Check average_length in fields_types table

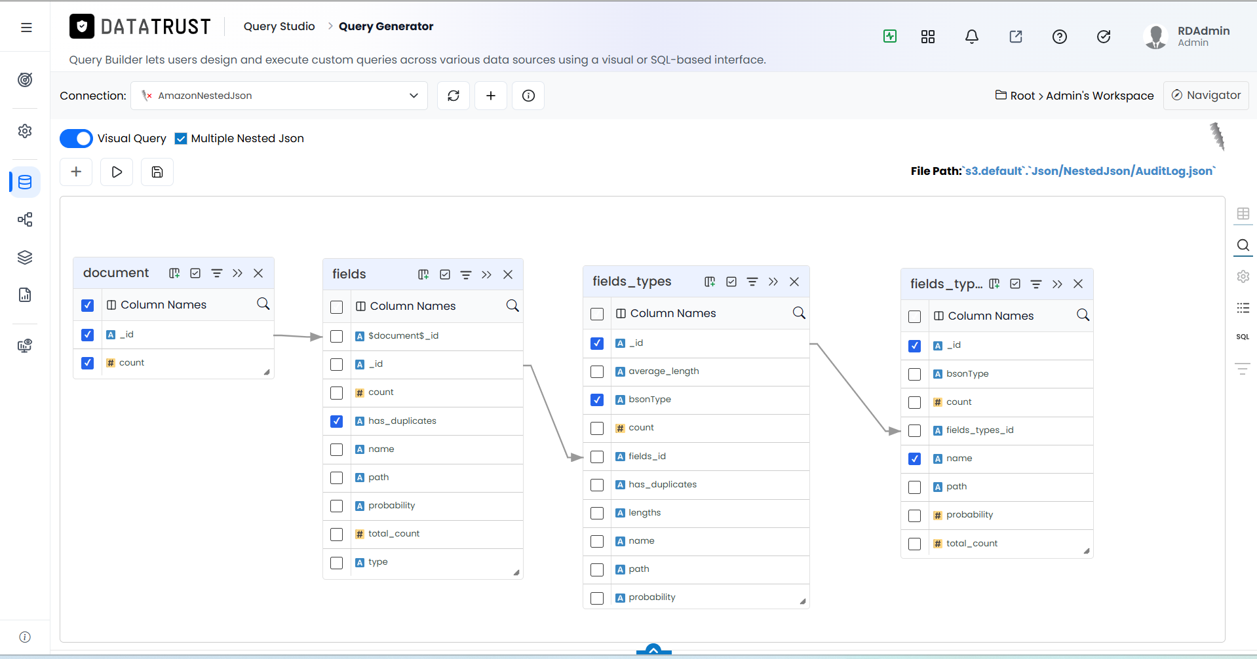(x=597, y=371)
